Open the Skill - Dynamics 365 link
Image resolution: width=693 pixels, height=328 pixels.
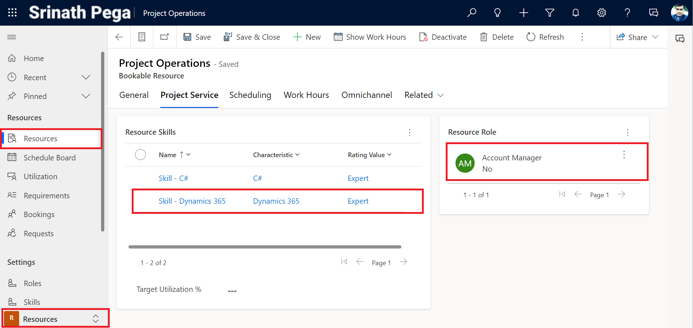pyautogui.click(x=192, y=201)
